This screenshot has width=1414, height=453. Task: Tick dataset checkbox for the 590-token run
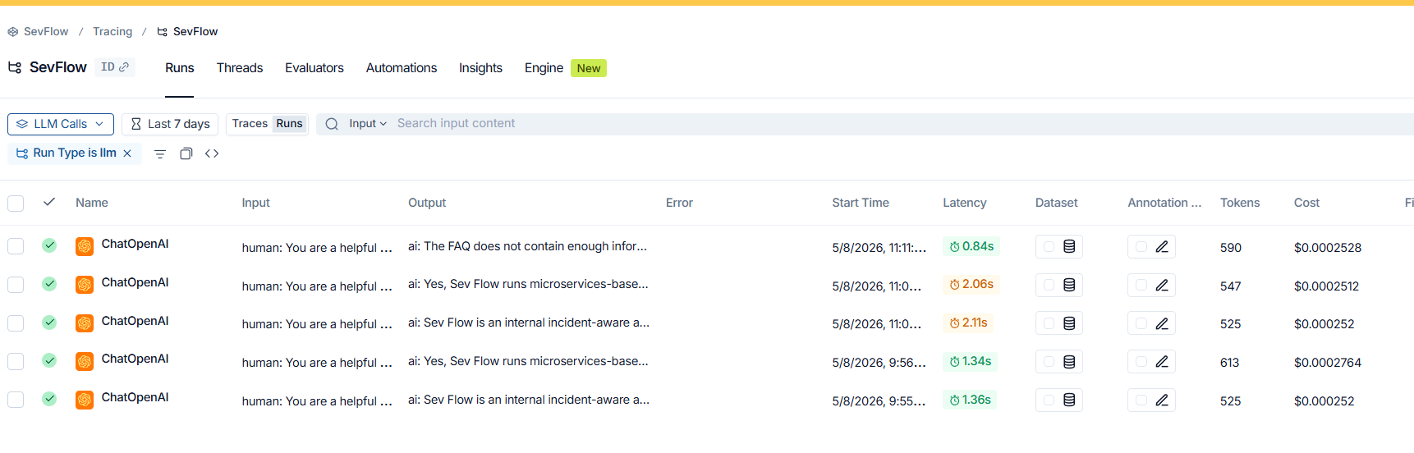(1049, 247)
